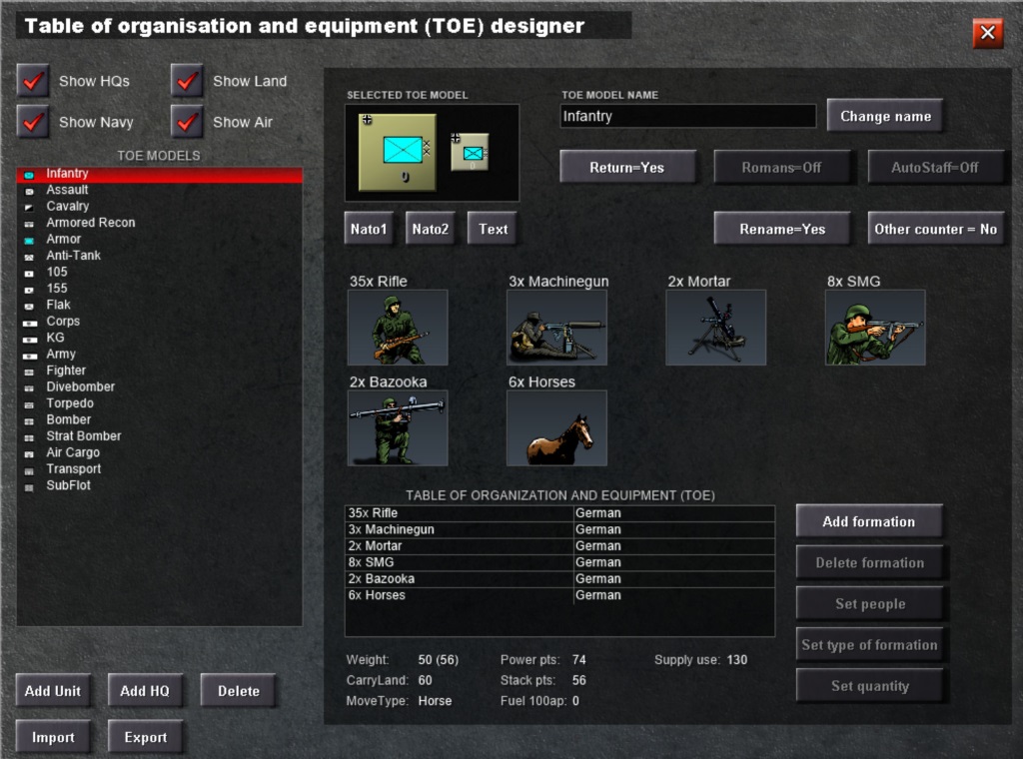Select the 3x Machinegun table row
Screen dimensions: 1023x759
(559, 529)
